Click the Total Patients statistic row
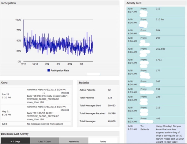Image resolution: width=187 pixels, height=144 pixels. (x=98, y=98)
